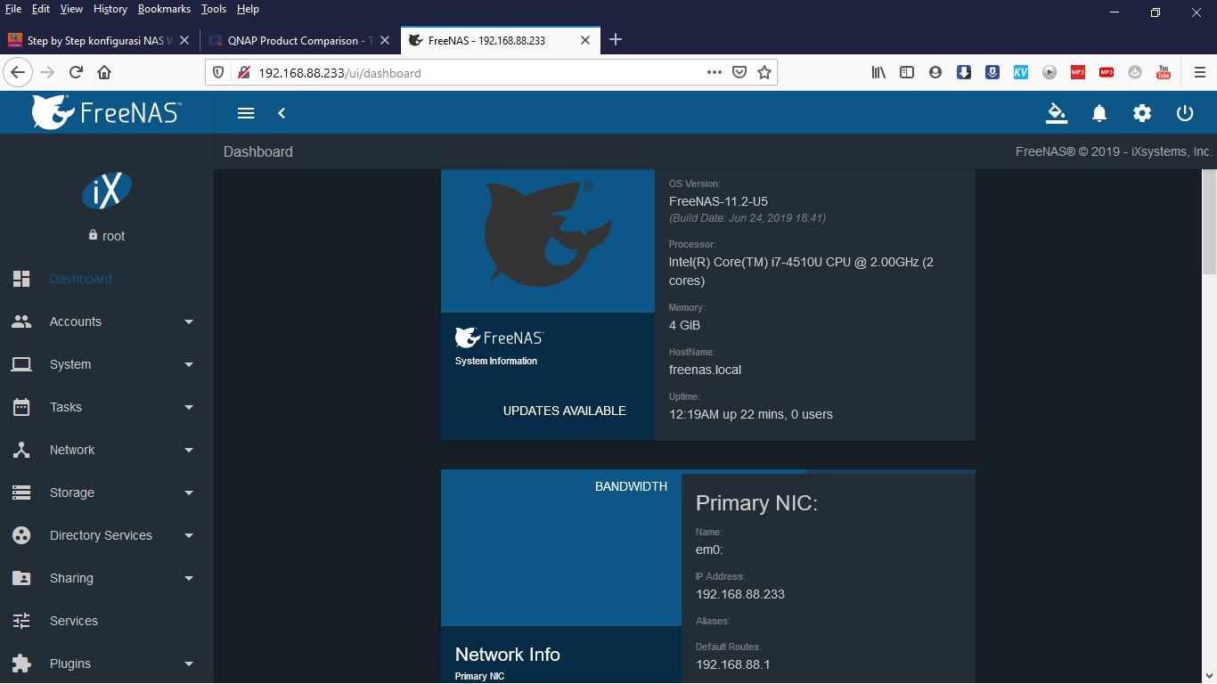The image size is (1217, 684).
Task: Click the FreeNAS © 2019 iXsystems copyright link
Action: [x=1114, y=152]
